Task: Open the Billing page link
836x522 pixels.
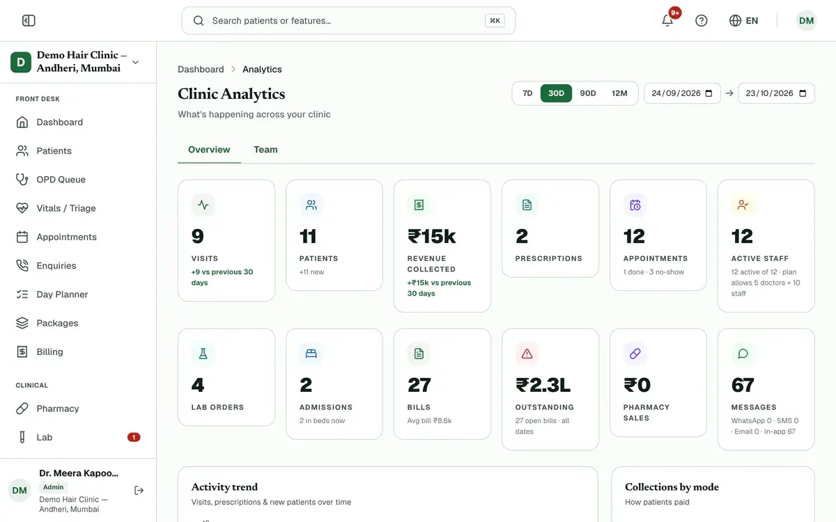Action: pyautogui.click(x=78, y=352)
